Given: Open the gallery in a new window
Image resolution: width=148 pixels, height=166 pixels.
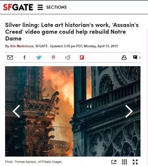Looking at the screenshot, I should coord(114,162).
